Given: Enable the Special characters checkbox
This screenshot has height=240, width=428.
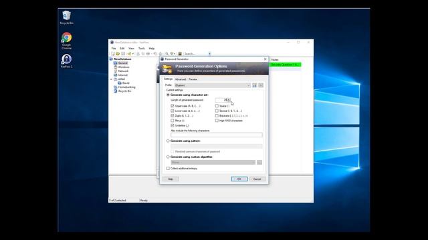Looking at the screenshot, I should pos(217,111).
